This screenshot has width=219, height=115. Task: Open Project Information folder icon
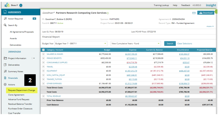5,58
